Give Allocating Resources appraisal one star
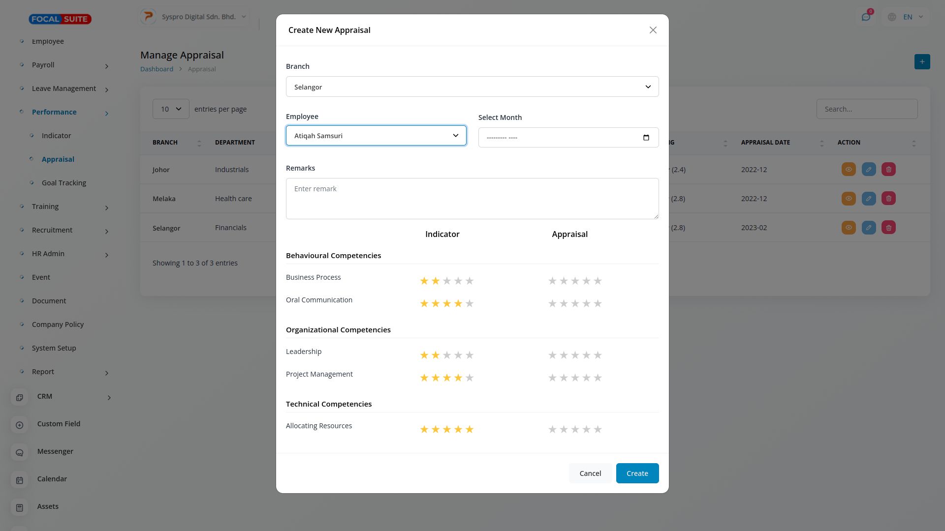This screenshot has height=531, width=945. point(552,430)
